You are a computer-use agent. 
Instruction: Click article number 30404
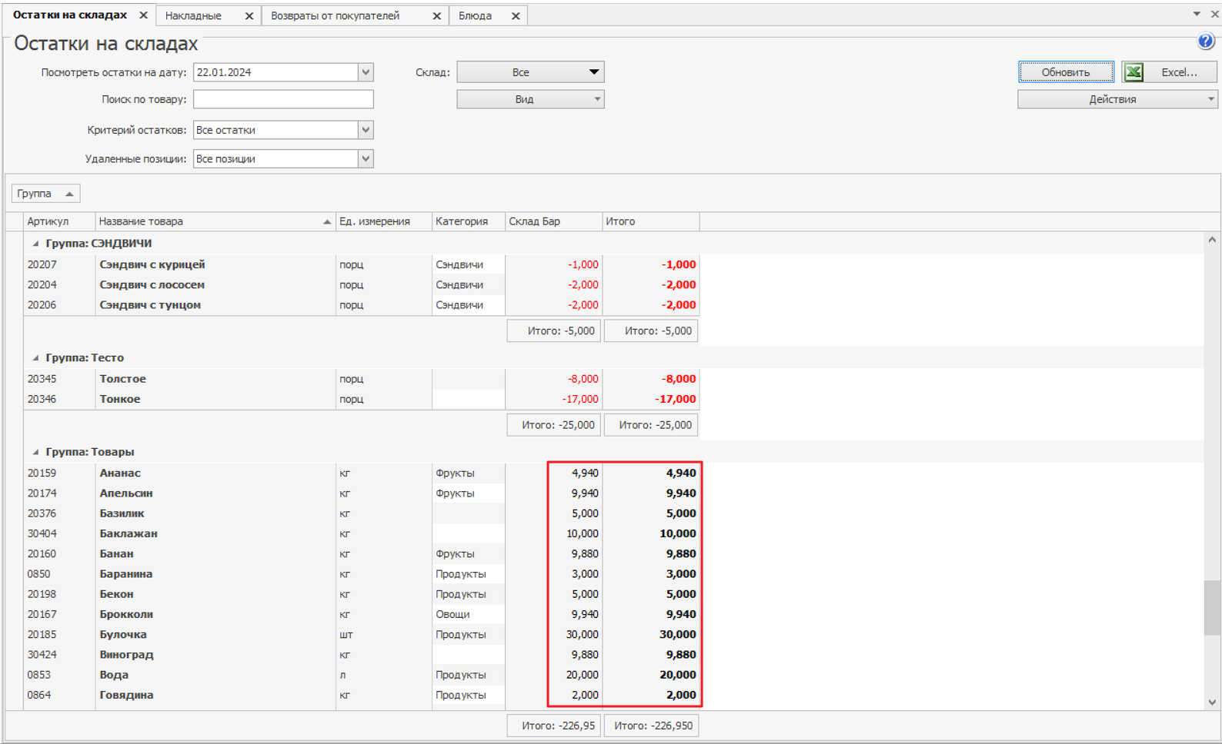pos(42,533)
